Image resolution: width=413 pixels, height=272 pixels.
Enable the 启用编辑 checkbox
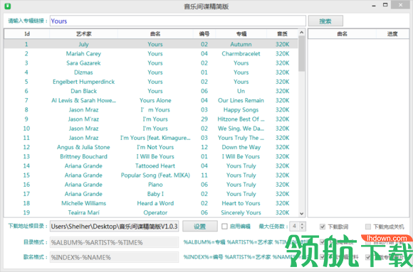[224, 227]
